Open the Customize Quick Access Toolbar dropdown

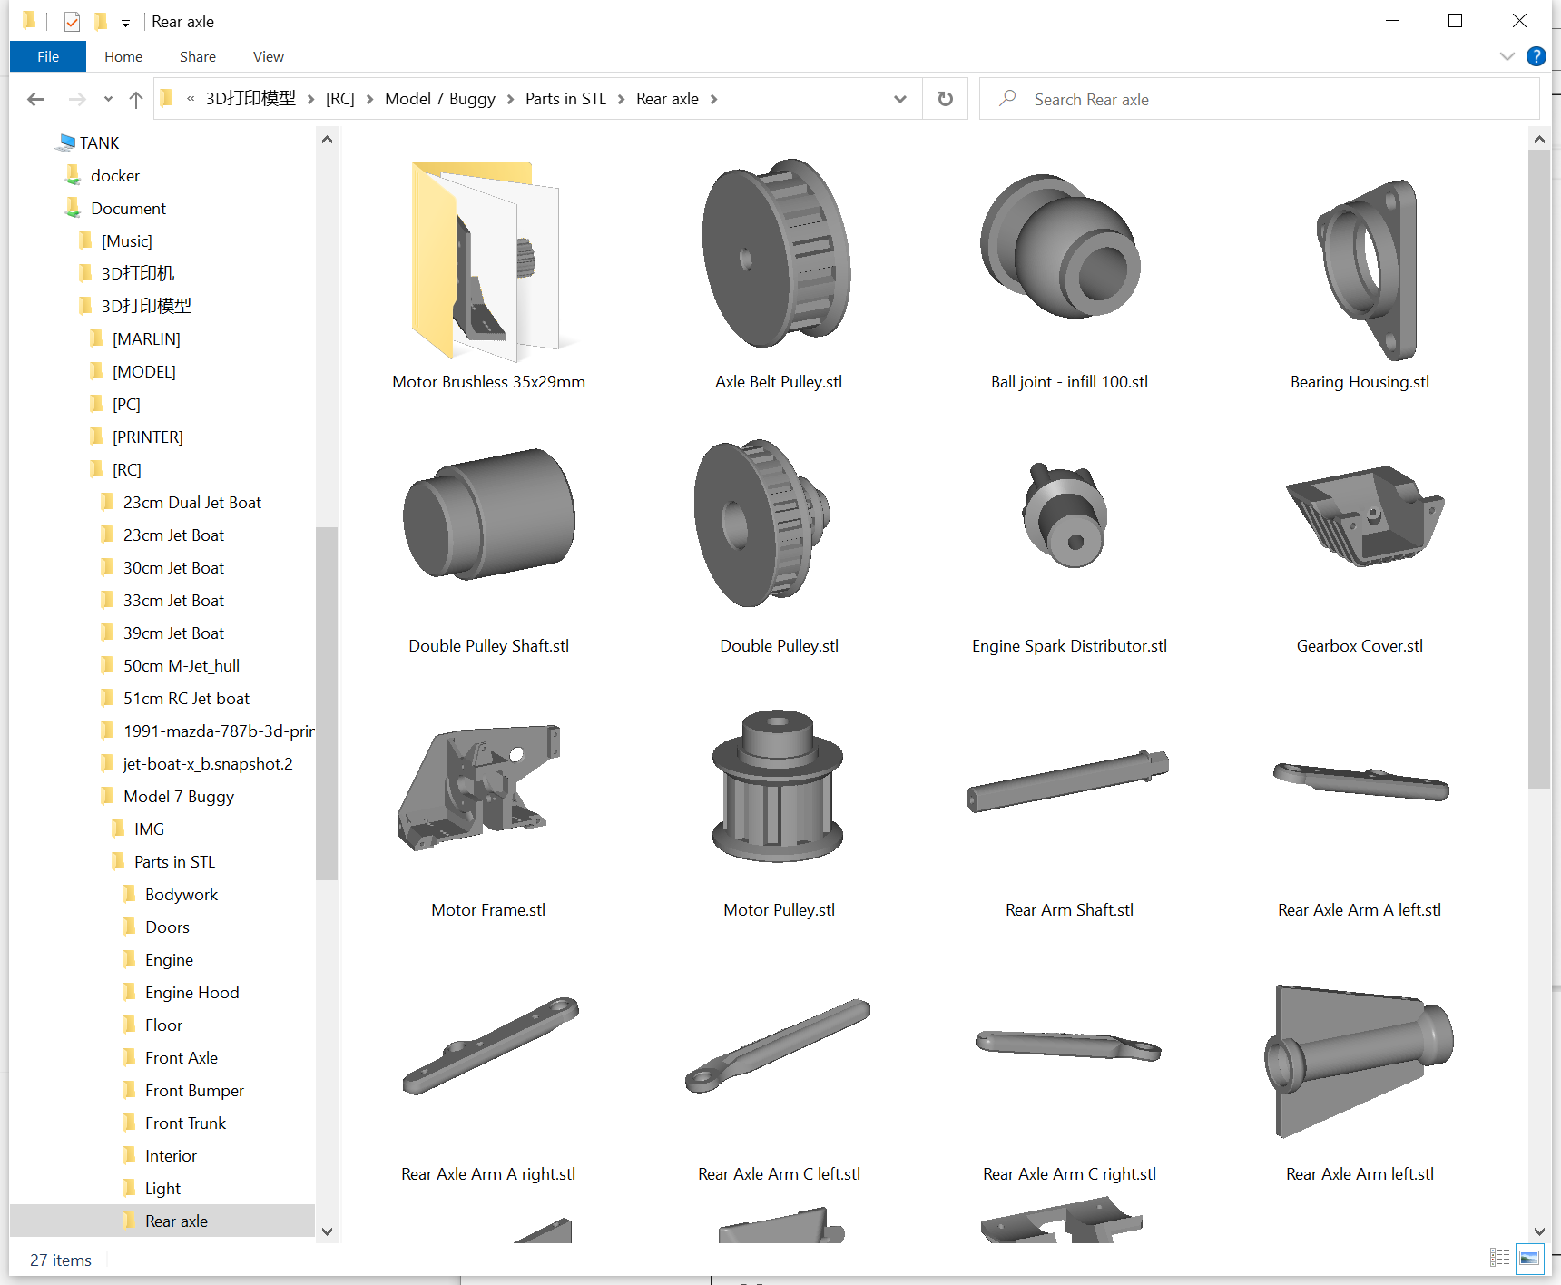pyautogui.click(x=125, y=23)
